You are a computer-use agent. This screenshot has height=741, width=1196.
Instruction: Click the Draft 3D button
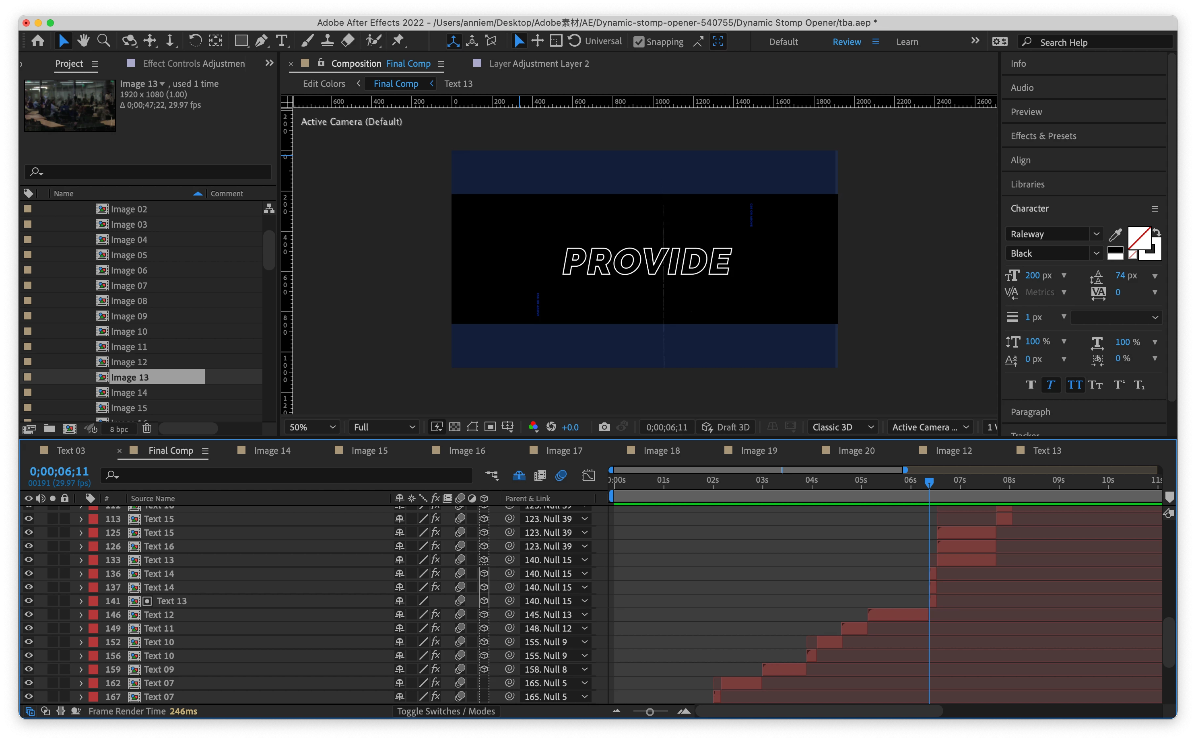click(x=726, y=427)
